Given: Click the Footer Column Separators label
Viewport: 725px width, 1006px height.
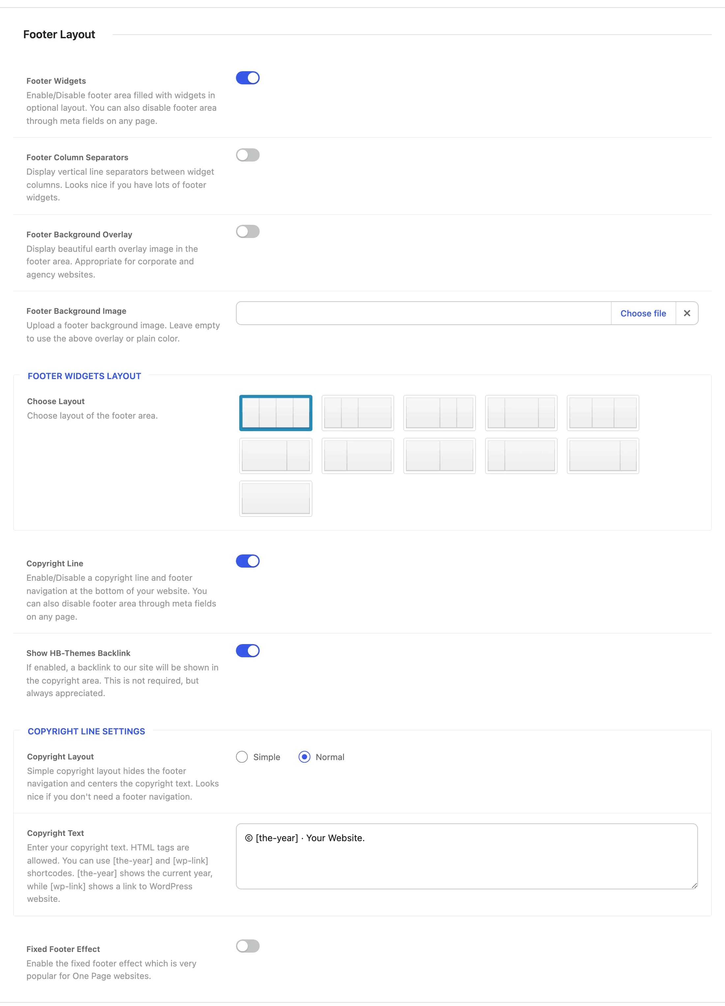Looking at the screenshot, I should (x=77, y=157).
